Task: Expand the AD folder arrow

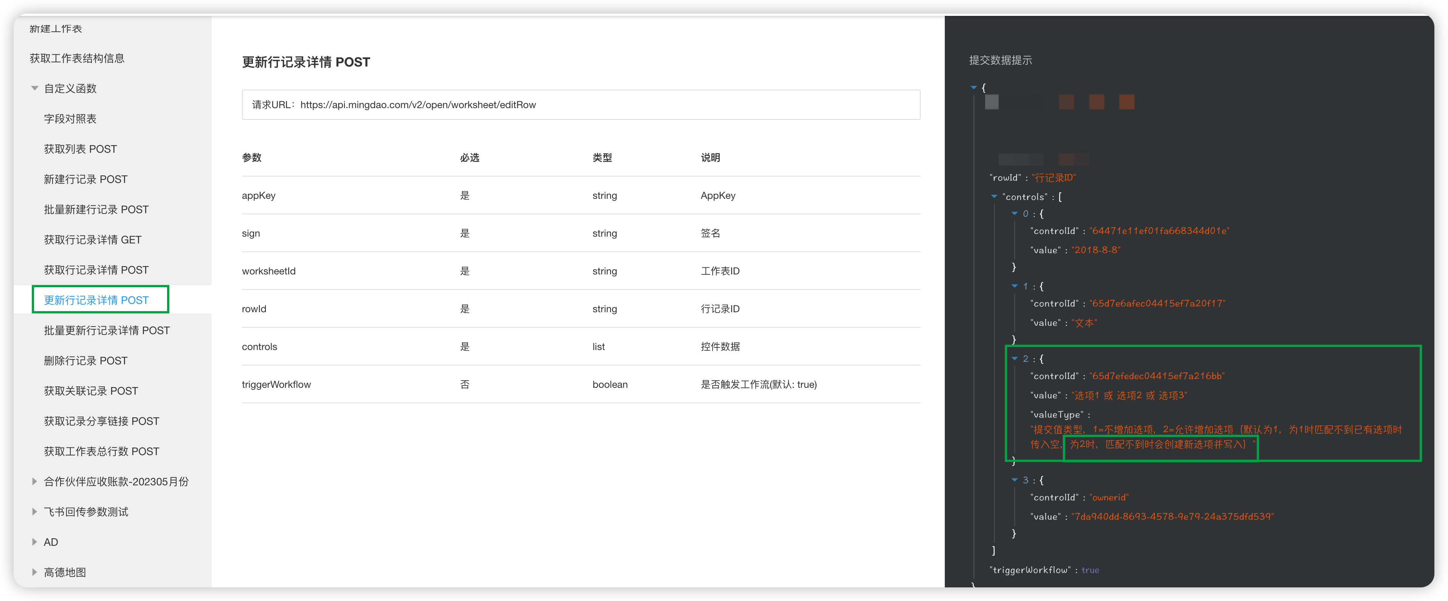Action: 35,542
